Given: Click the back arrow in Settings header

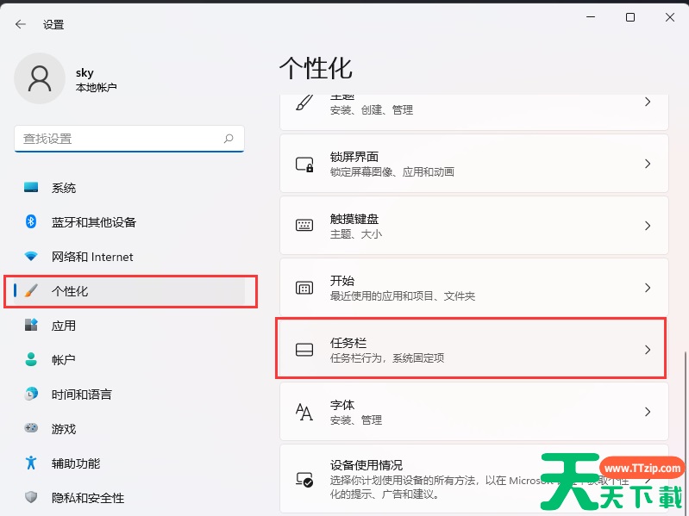Looking at the screenshot, I should pos(20,24).
